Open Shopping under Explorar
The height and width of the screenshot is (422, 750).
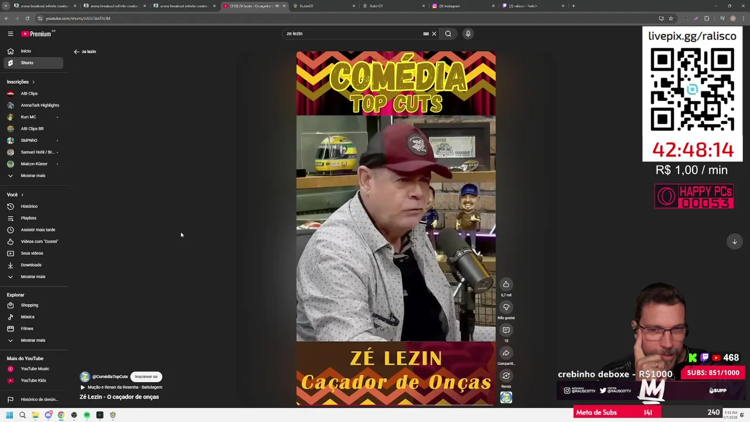32,305
